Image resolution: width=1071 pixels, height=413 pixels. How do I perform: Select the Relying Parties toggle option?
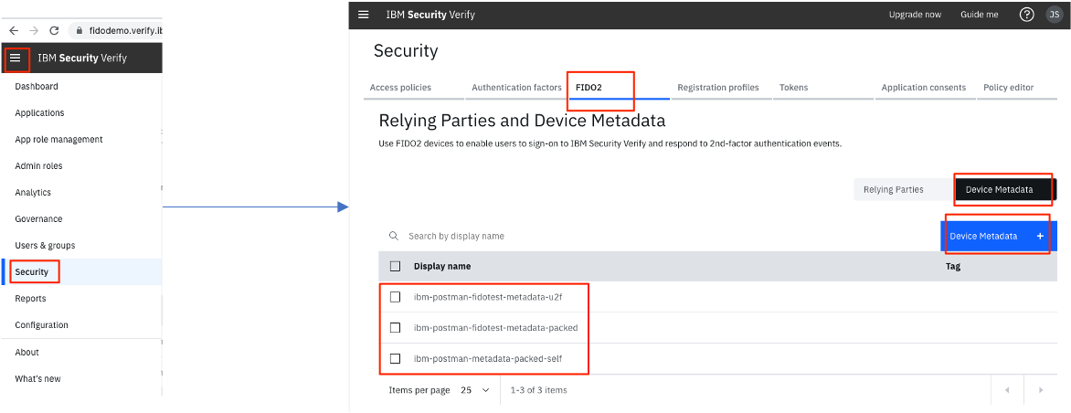[893, 189]
